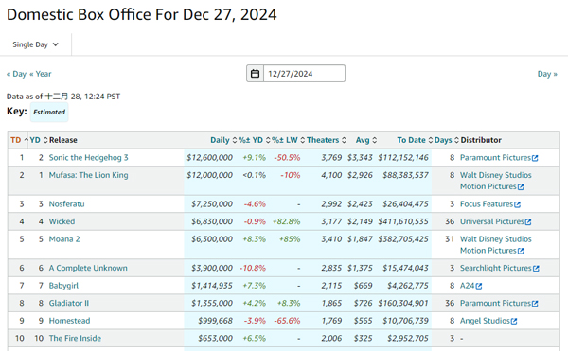Open Sonic the Hedgehog 3 release page
568x351 pixels.
pos(88,157)
